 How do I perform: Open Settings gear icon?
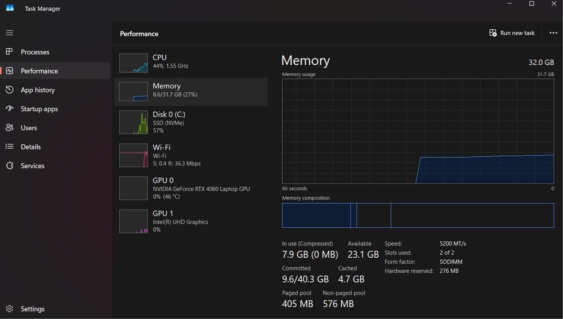pyautogui.click(x=10, y=309)
